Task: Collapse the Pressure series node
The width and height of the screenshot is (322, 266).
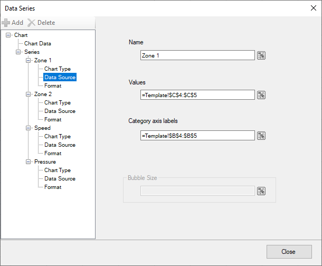Action: coord(28,161)
